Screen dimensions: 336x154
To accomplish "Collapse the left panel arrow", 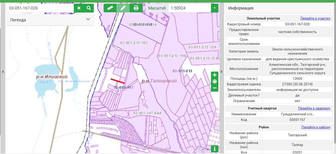I will coord(3,72).
